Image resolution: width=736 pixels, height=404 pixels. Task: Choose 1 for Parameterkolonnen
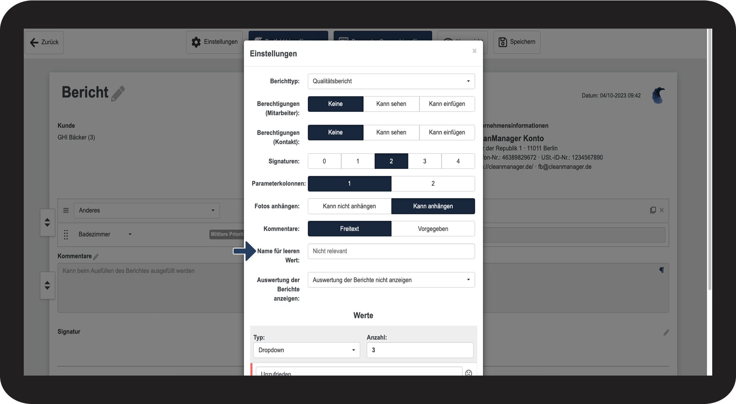pyautogui.click(x=349, y=183)
